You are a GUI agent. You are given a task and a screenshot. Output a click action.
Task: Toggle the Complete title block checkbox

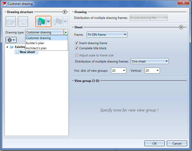click(77, 48)
